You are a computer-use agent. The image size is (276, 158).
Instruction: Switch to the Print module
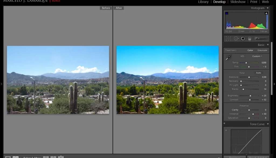254,2
